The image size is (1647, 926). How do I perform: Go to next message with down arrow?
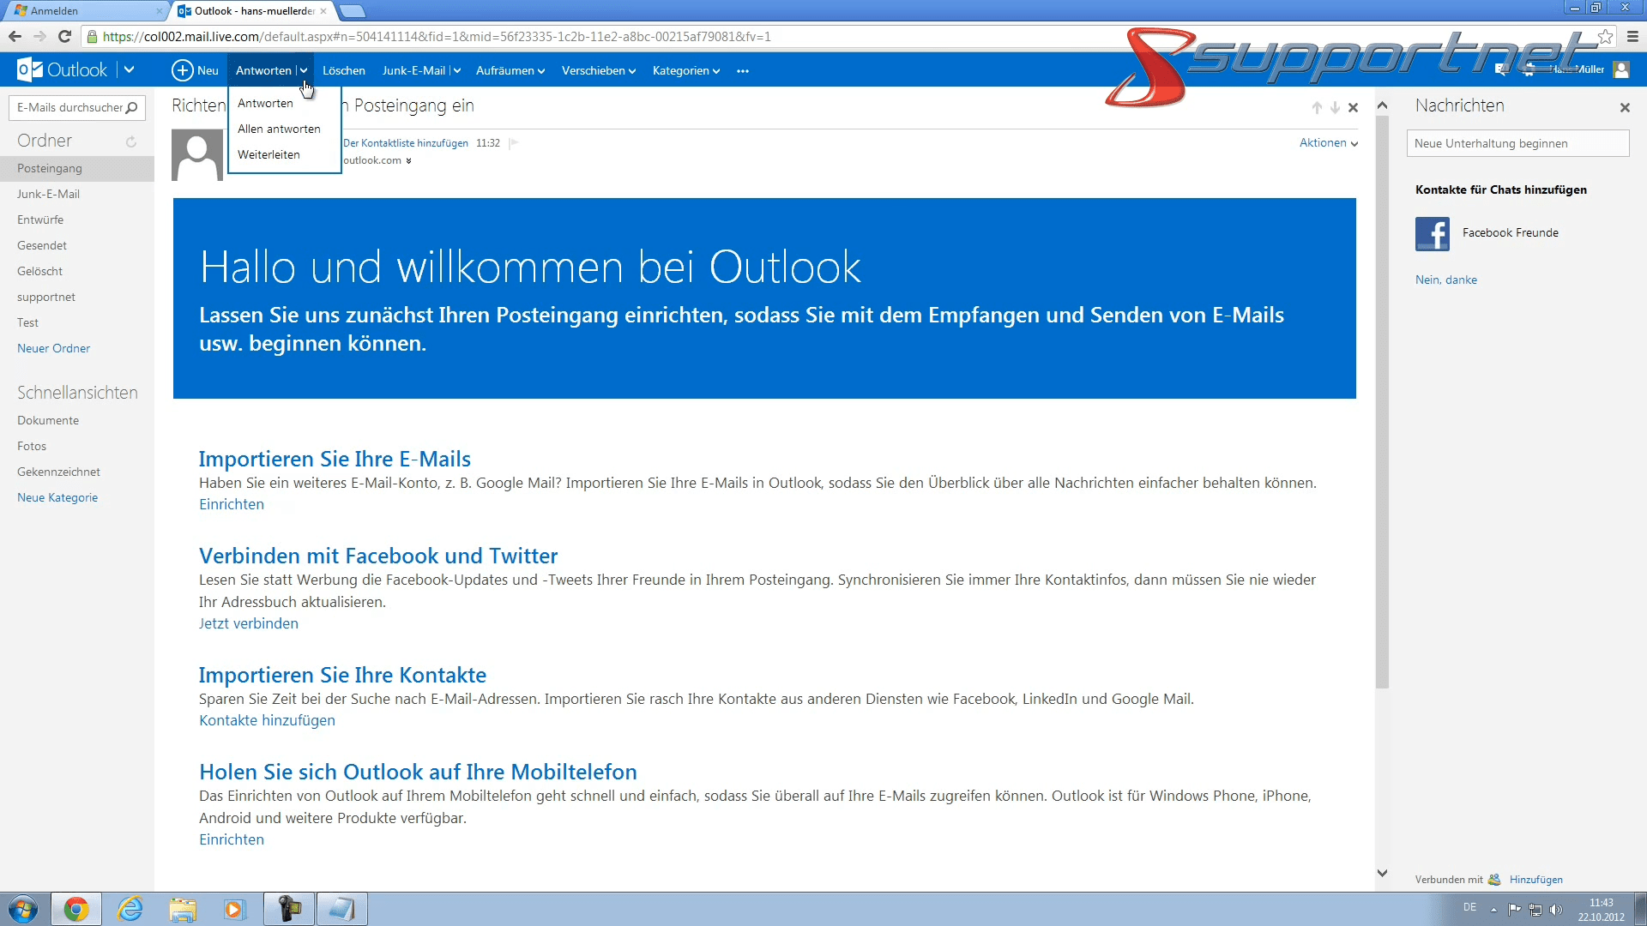[1335, 108]
